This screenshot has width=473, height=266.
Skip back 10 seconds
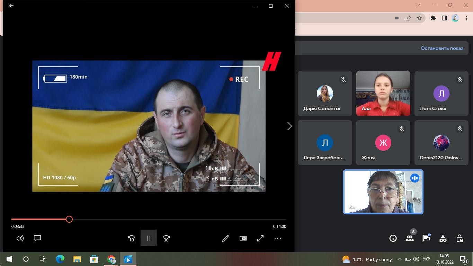tap(131, 238)
